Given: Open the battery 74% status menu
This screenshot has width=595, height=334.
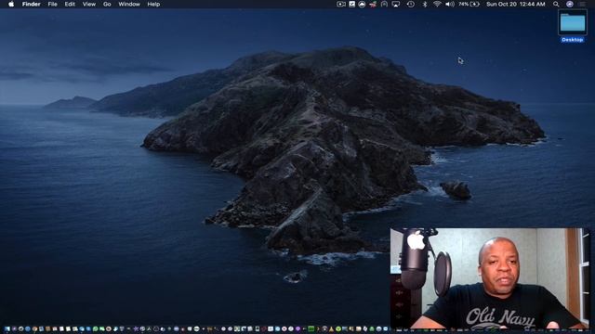Looking at the screenshot, I should 469,4.
